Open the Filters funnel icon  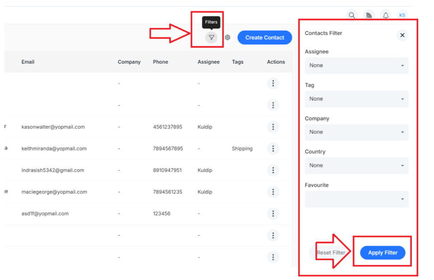tap(211, 37)
